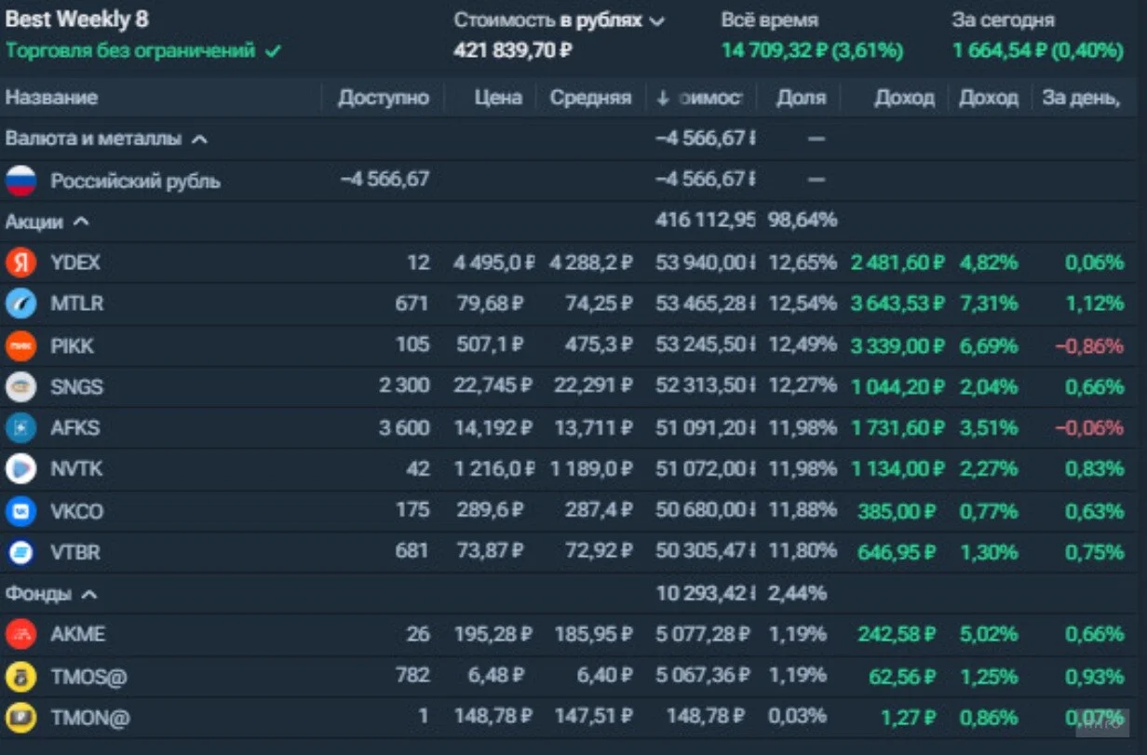
Task: Click the Russian flag ruble icon
Action: (20, 181)
